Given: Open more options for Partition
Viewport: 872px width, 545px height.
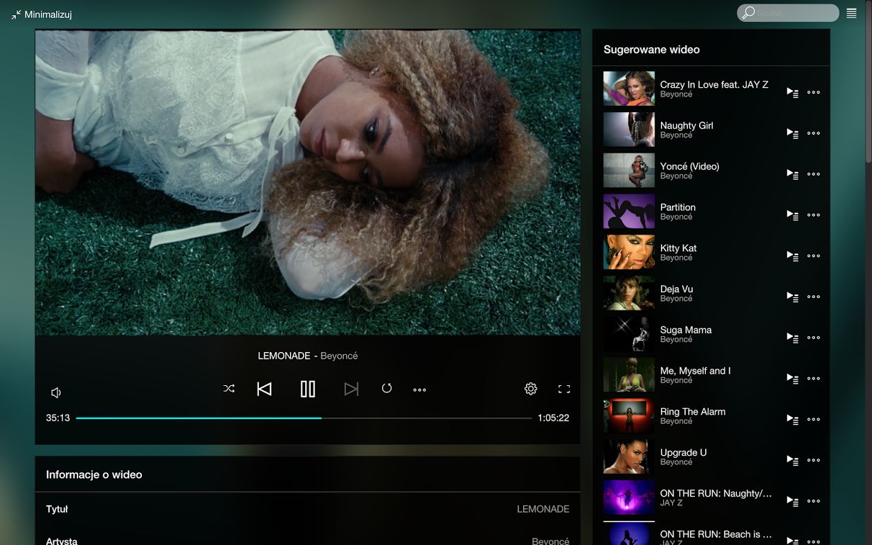Looking at the screenshot, I should pos(814,215).
